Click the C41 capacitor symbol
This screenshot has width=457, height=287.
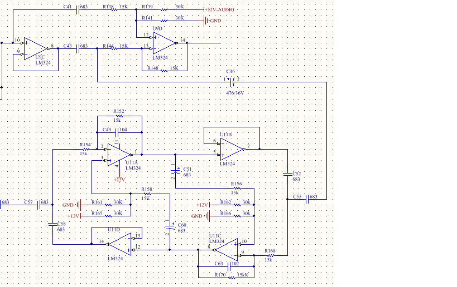[78, 9]
